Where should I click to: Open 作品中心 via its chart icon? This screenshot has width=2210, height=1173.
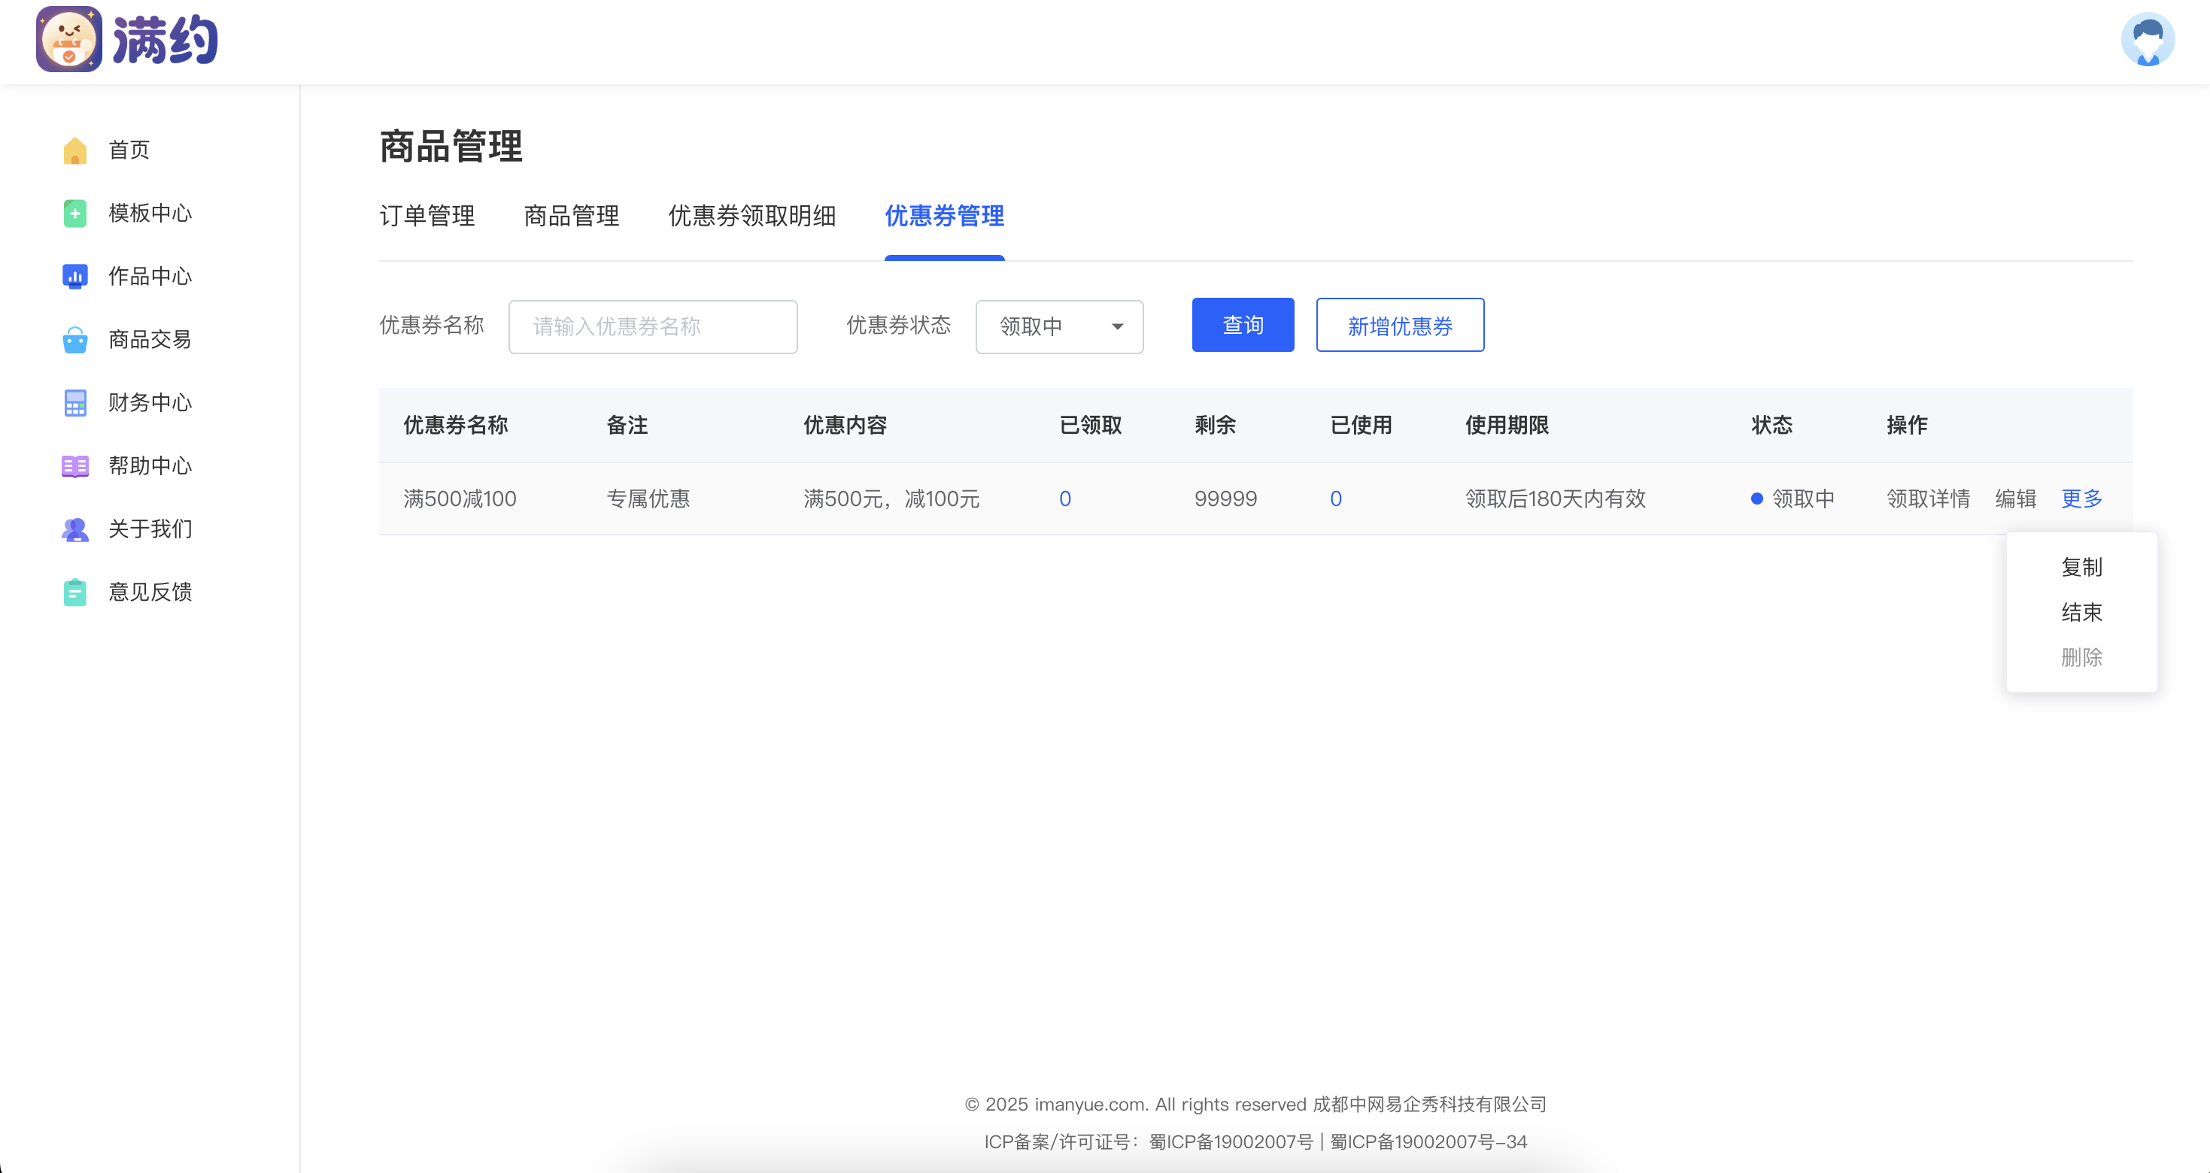click(75, 276)
